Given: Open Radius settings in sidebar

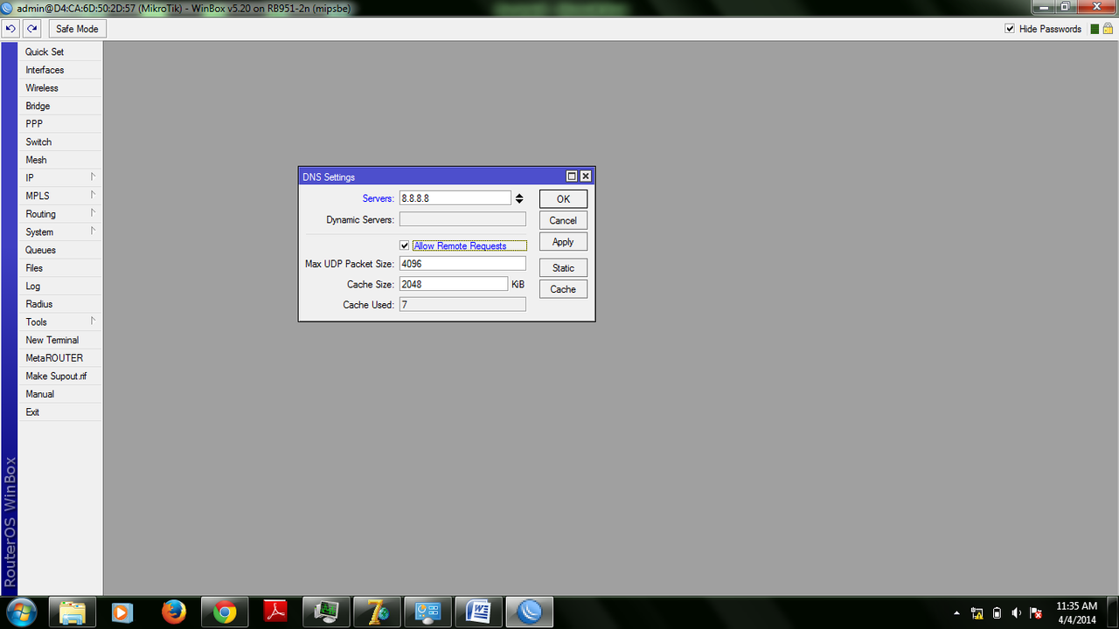Looking at the screenshot, I should click(60, 304).
